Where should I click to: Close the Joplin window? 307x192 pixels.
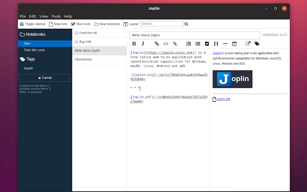click(x=284, y=9)
